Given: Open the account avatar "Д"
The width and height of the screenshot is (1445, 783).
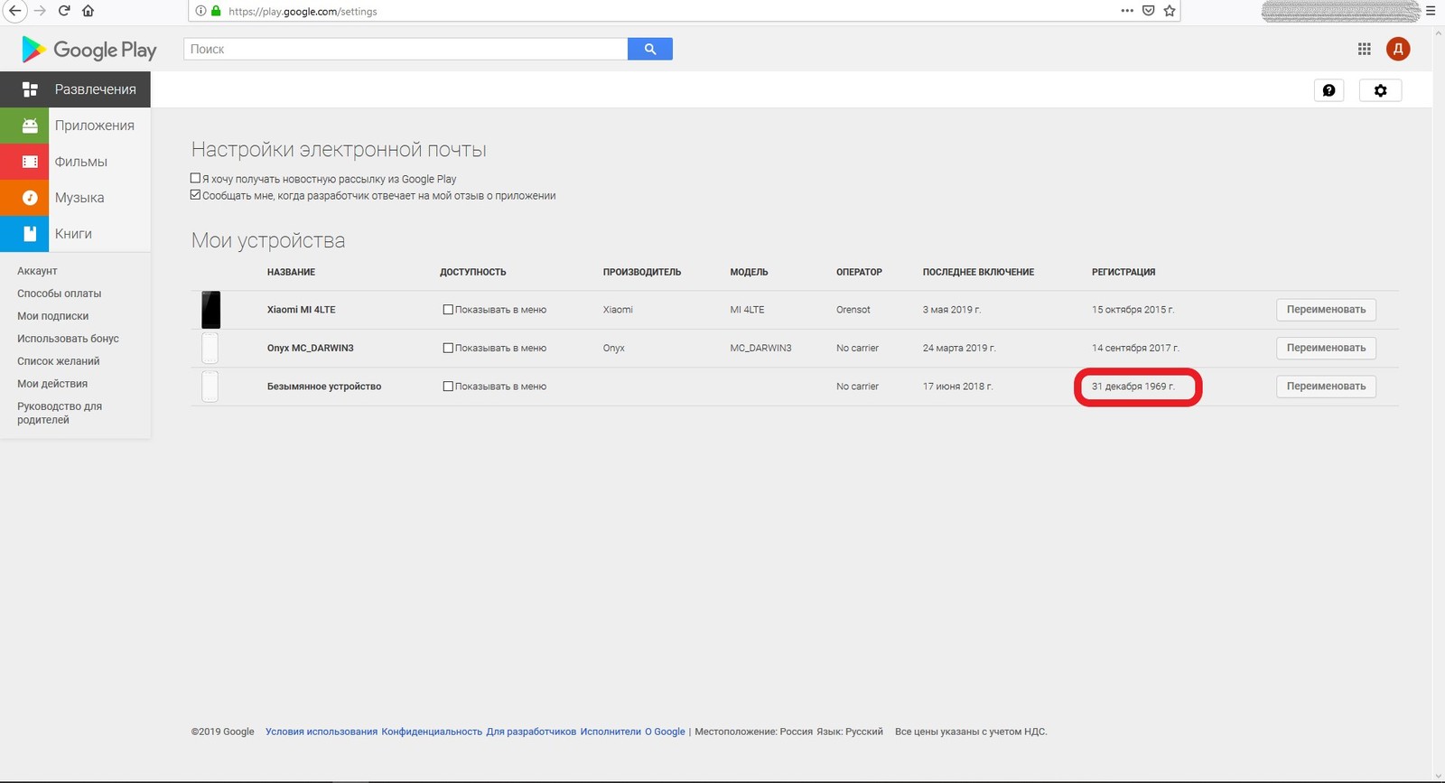Looking at the screenshot, I should pos(1398,49).
